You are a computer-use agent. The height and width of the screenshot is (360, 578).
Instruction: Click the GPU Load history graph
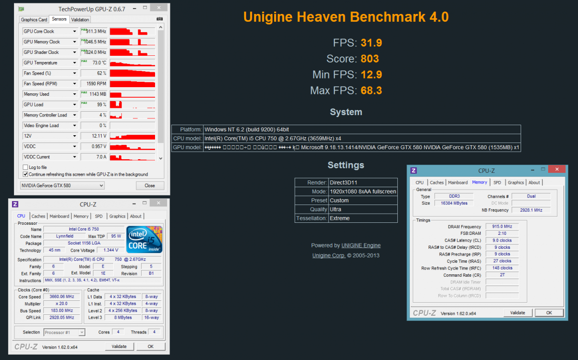[x=132, y=104]
